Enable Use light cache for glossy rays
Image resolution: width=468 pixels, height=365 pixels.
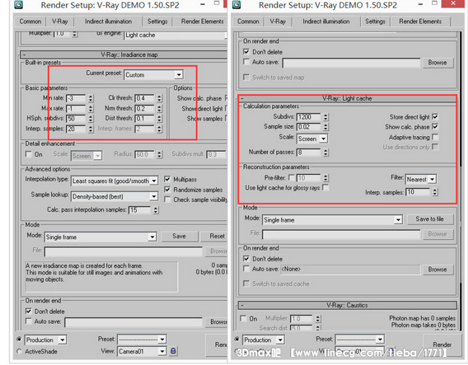tap(325, 187)
